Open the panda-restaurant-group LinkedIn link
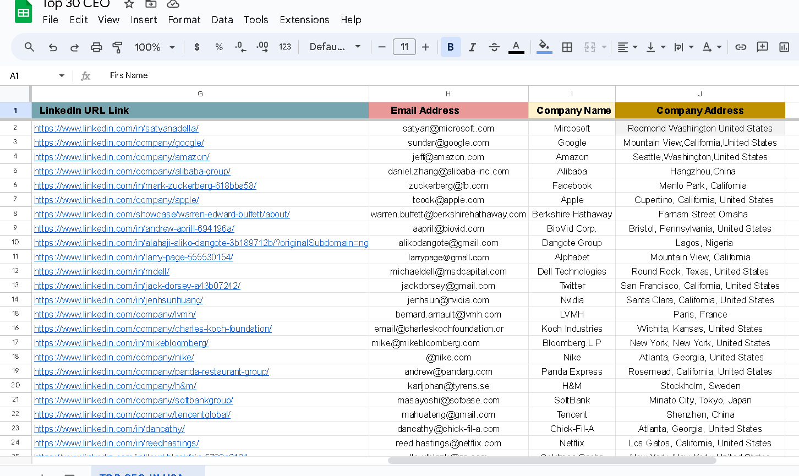Screen dimensions: 799x476 click(x=151, y=371)
